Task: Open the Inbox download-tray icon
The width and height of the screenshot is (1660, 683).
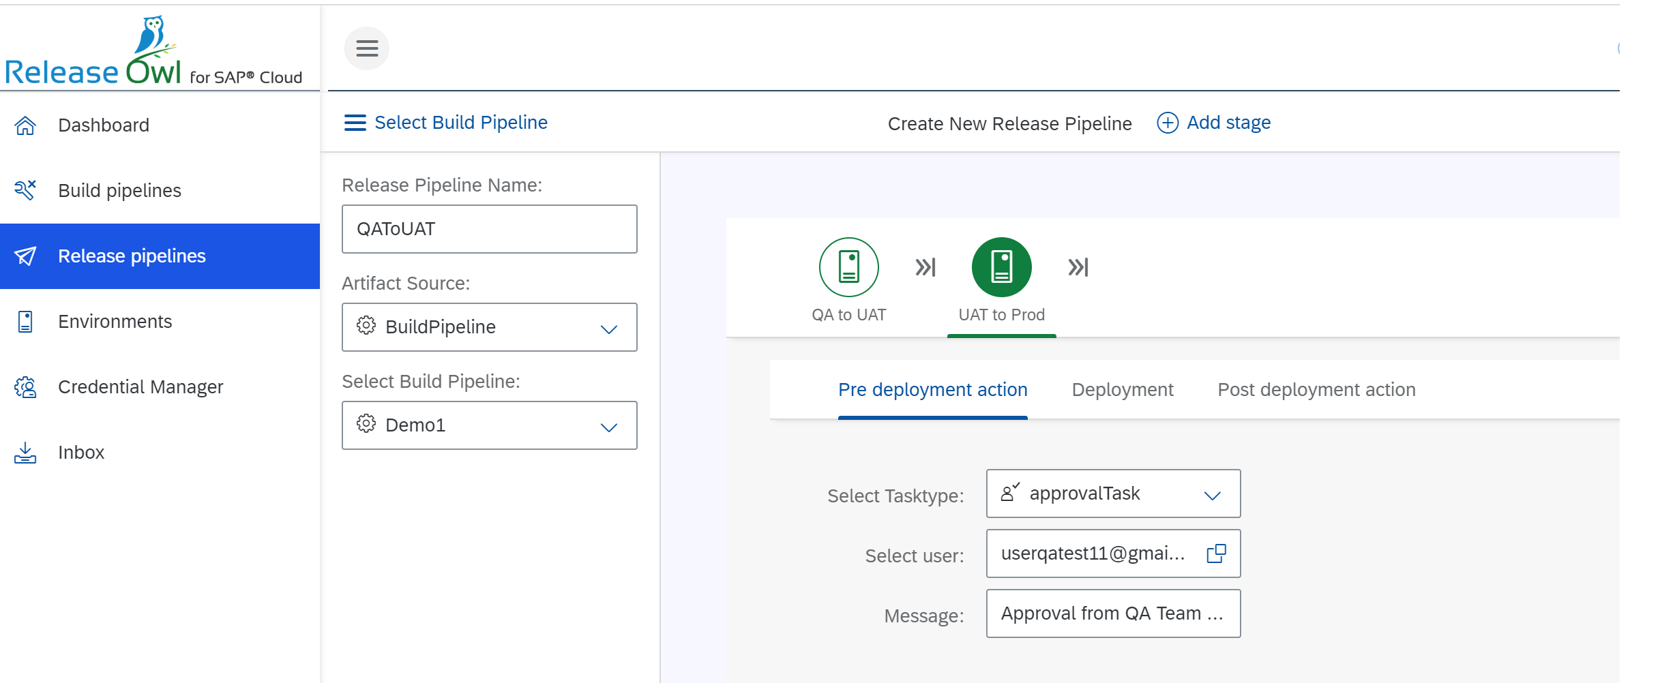Action: 25,452
